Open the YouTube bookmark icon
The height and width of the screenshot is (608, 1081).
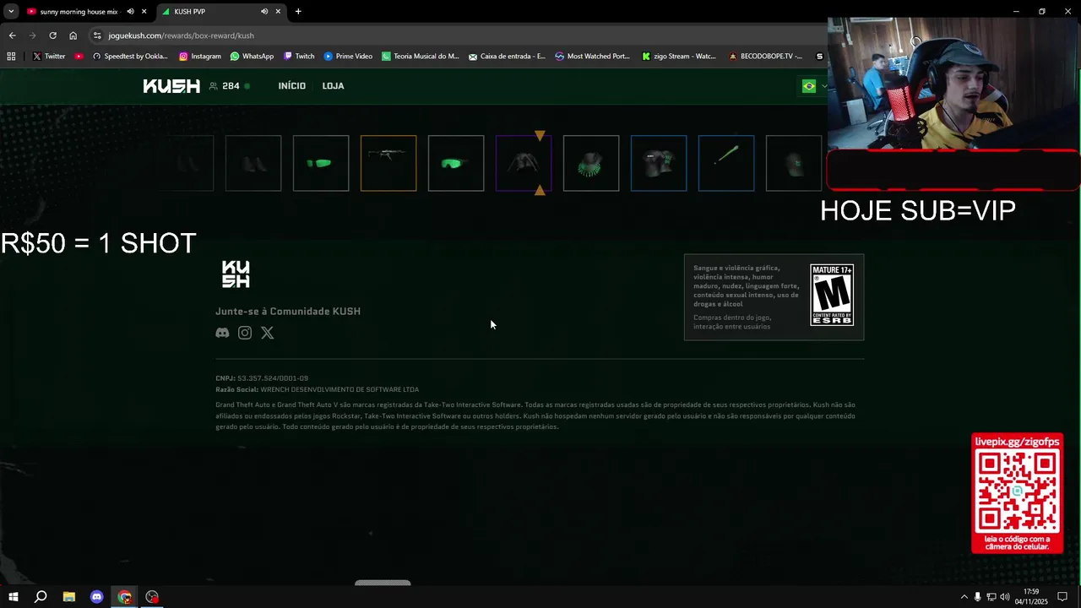point(79,57)
